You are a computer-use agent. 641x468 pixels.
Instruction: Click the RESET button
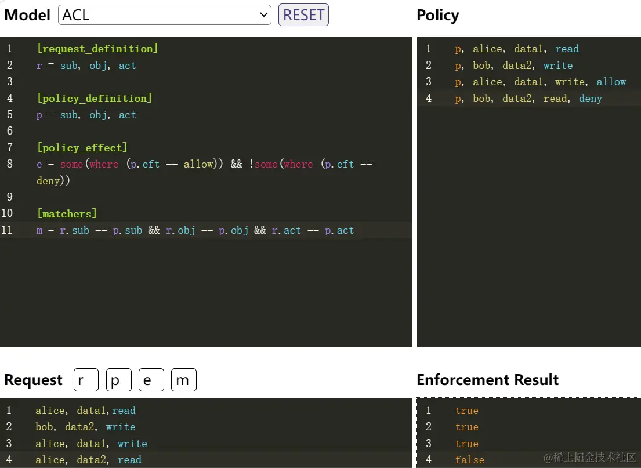(x=303, y=15)
